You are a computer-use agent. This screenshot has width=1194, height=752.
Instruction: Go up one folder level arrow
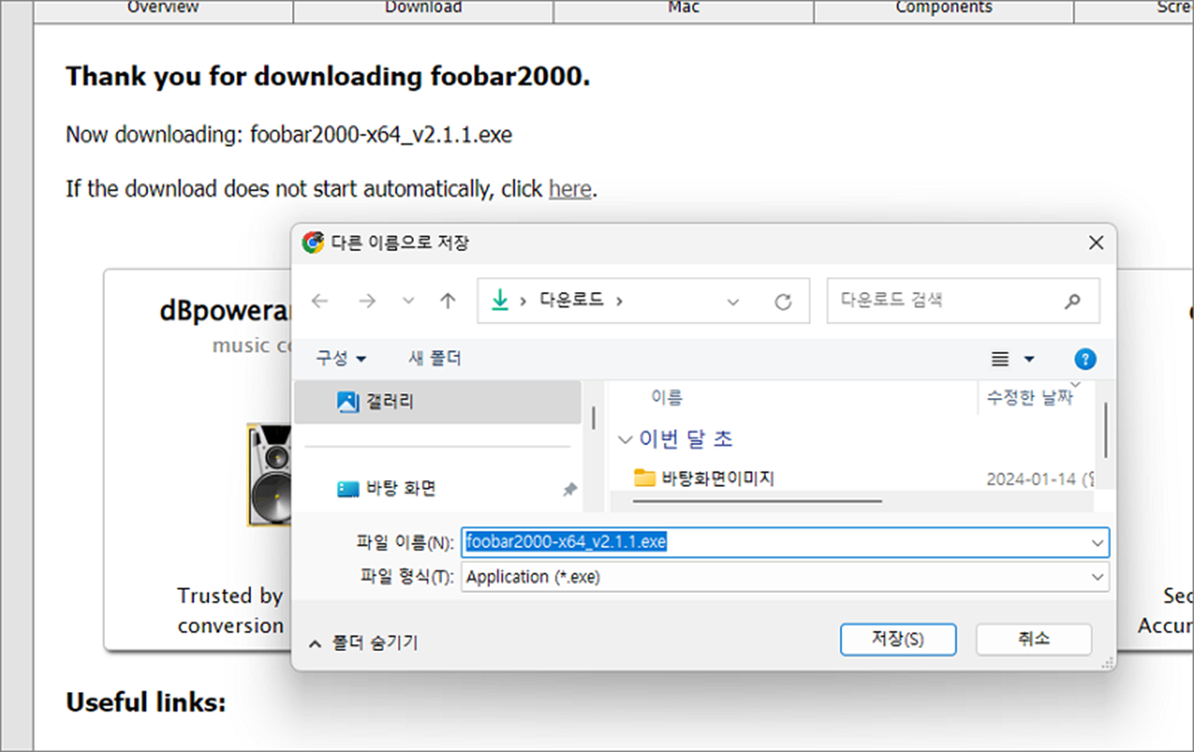pyautogui.click(x=447, y=301)
